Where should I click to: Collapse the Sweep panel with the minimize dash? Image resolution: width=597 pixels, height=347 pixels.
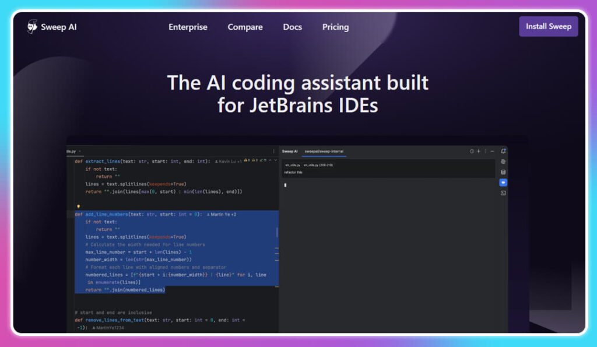pyautogui.click(x=492, y=150)
